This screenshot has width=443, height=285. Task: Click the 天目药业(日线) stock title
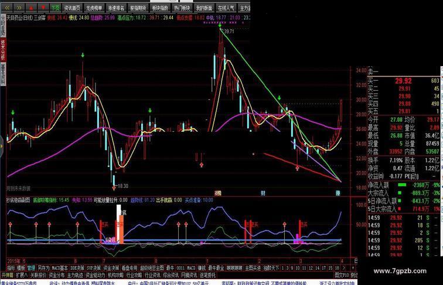pyautogui.click(x=19, y=18)
